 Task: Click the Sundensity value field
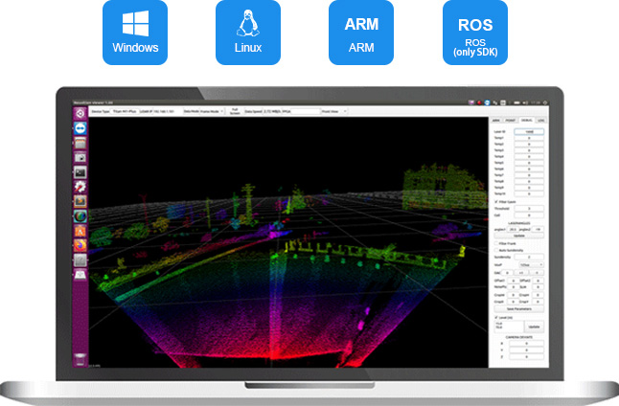click(x=529, y=257)
